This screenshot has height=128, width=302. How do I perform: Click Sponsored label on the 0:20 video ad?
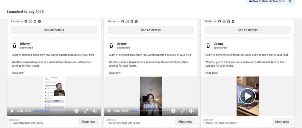click(x=123, y=48)
